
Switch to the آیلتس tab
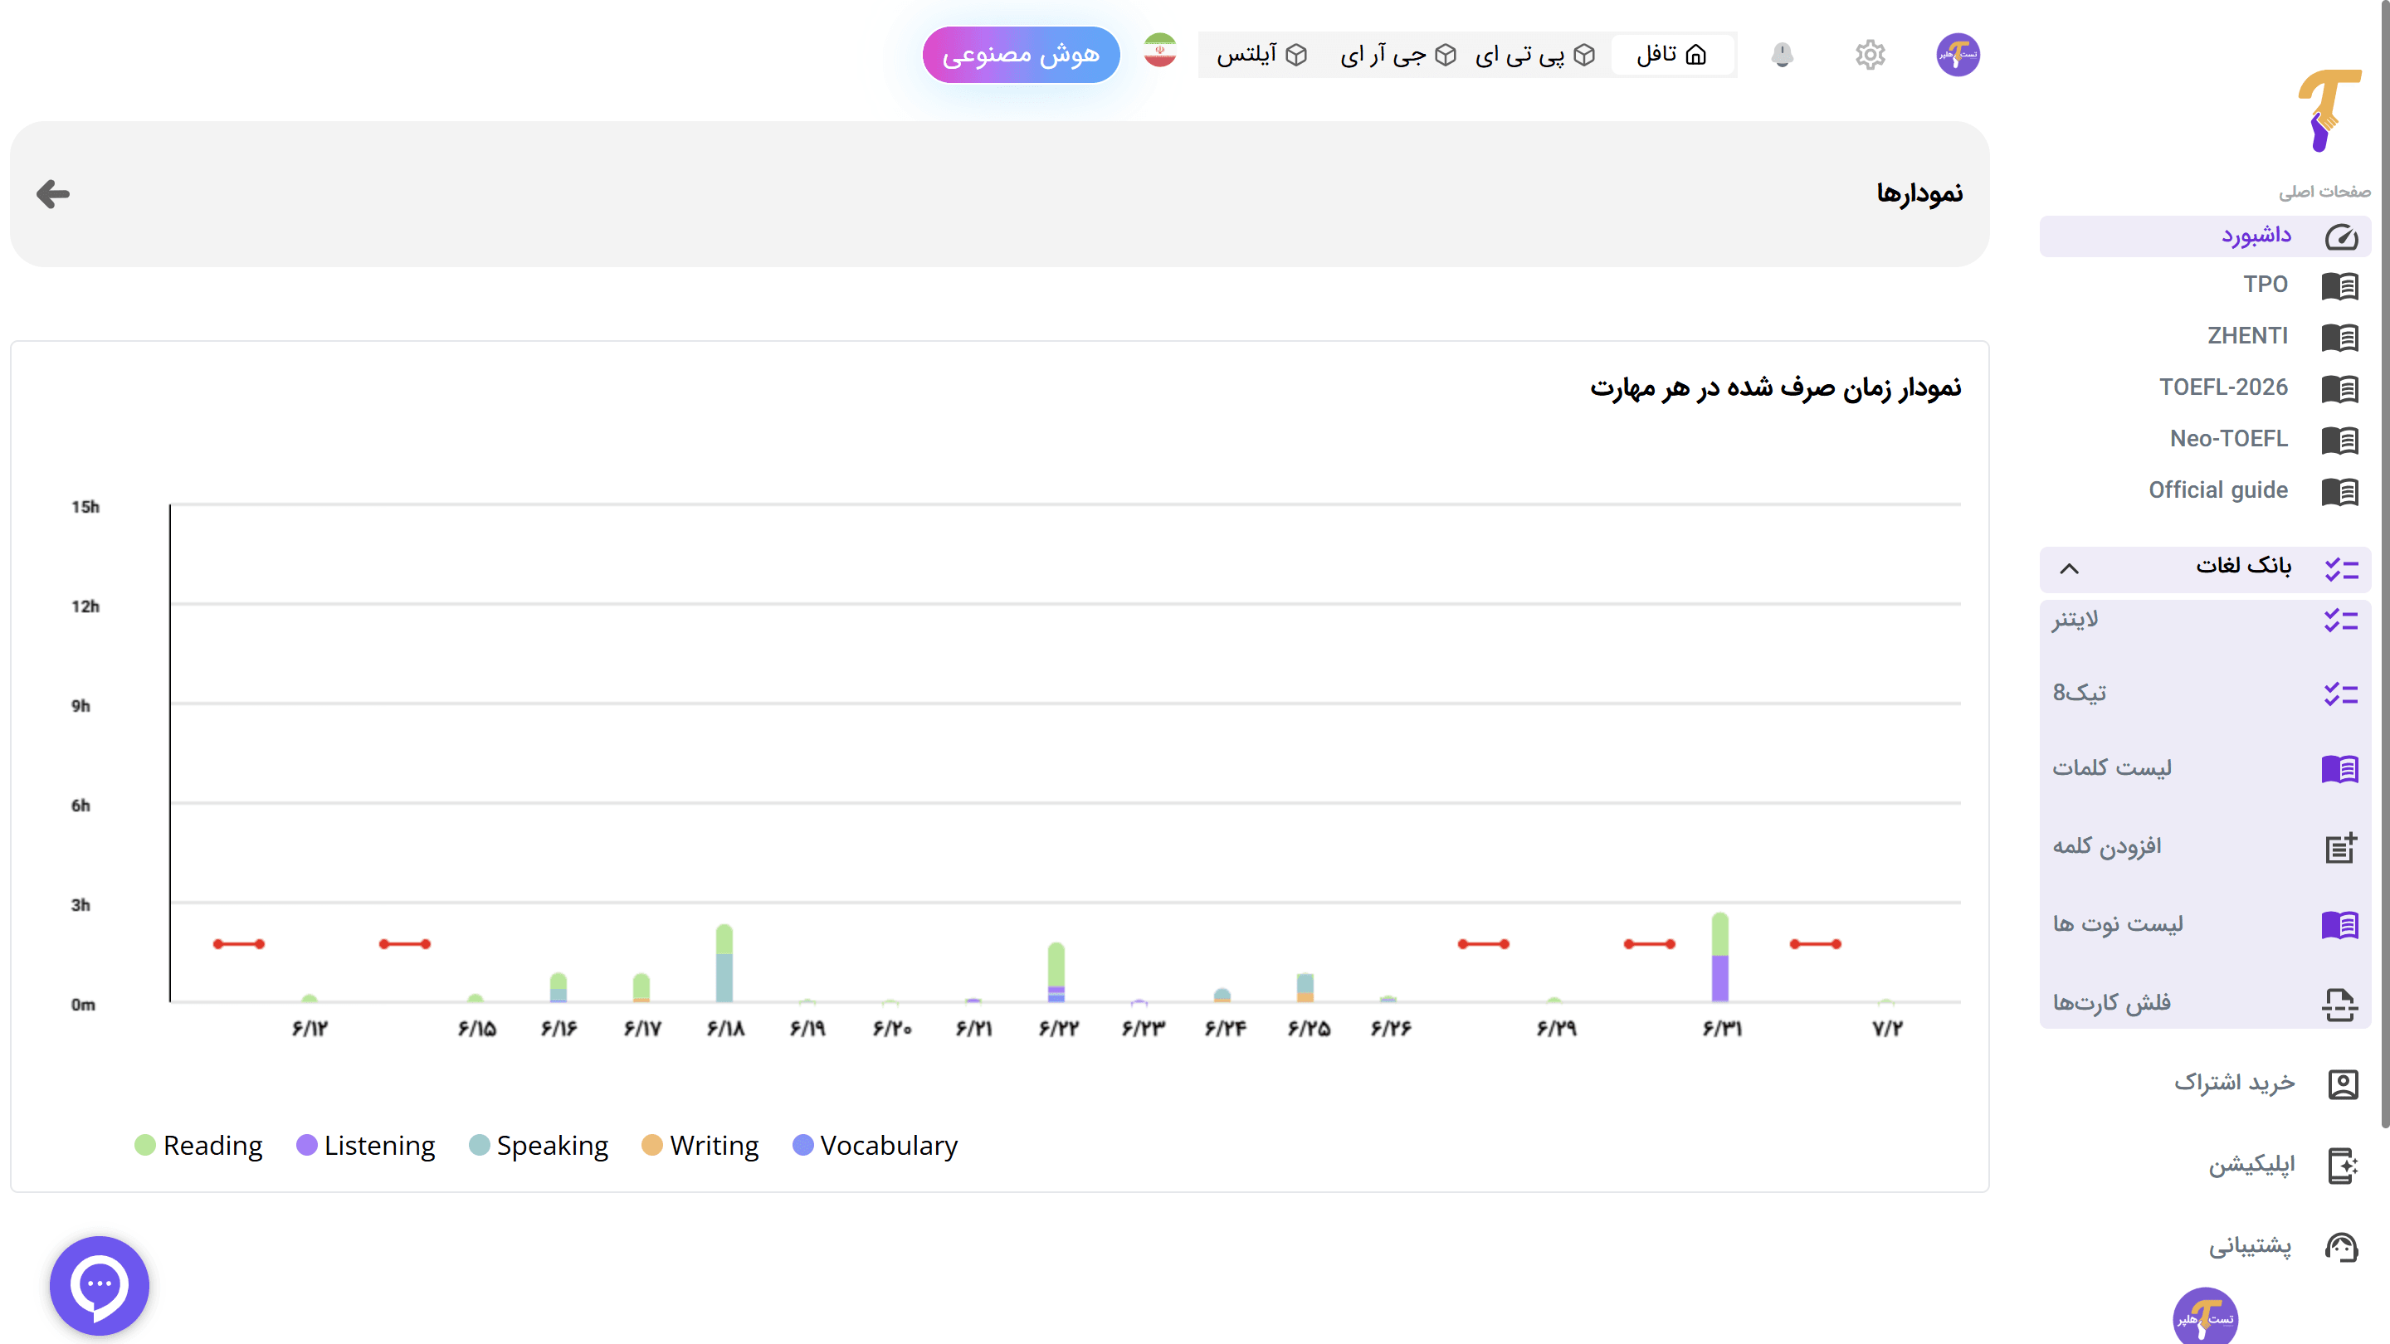[x=1261, y=55]
